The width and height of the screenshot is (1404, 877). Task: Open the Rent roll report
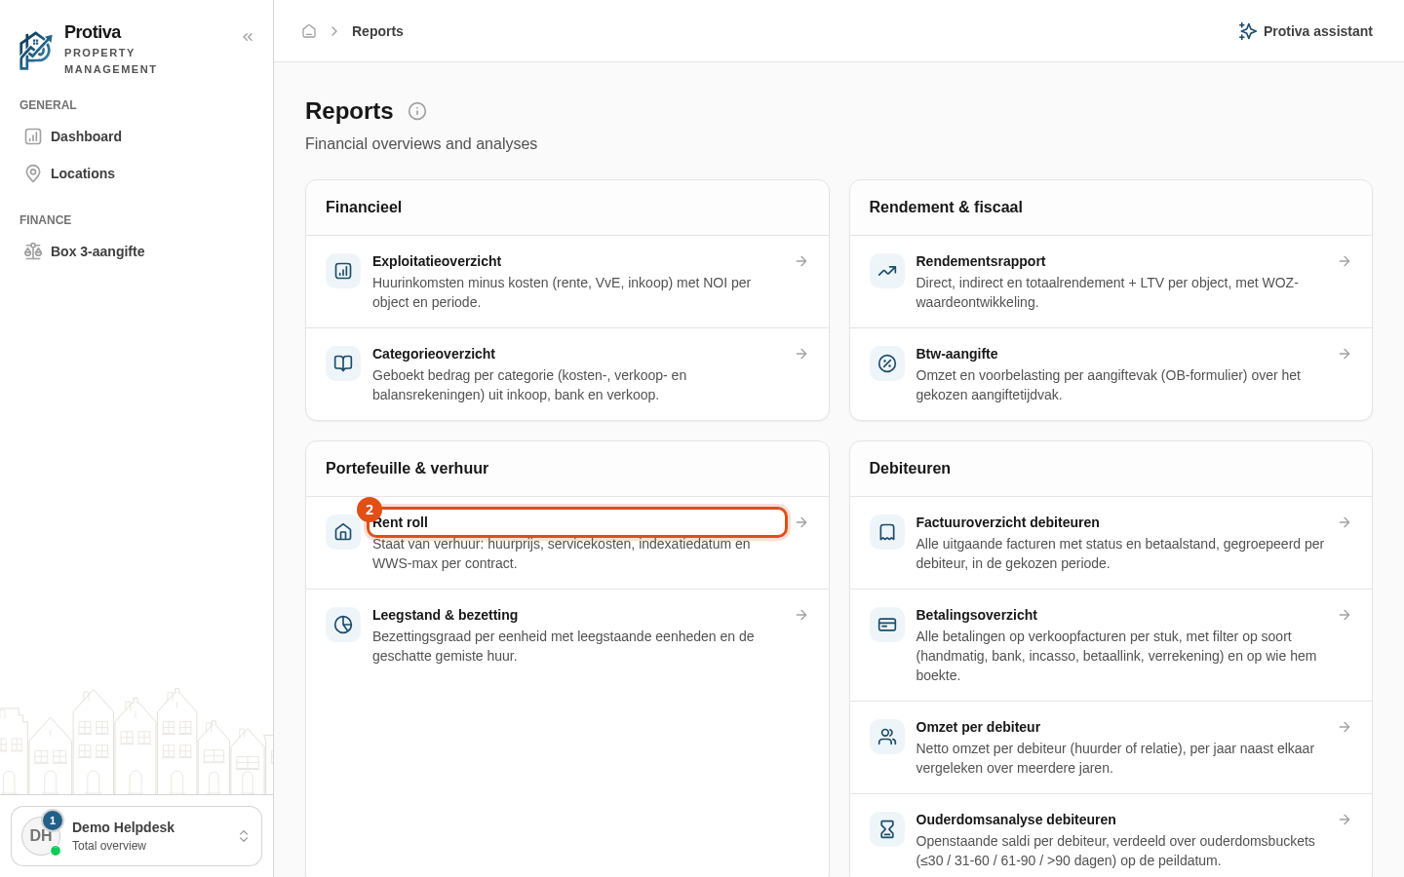tap(567, 543)
